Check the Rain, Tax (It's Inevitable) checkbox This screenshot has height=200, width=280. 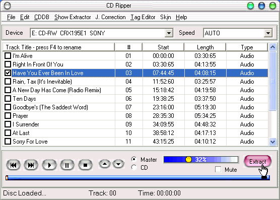coord(8,82)
